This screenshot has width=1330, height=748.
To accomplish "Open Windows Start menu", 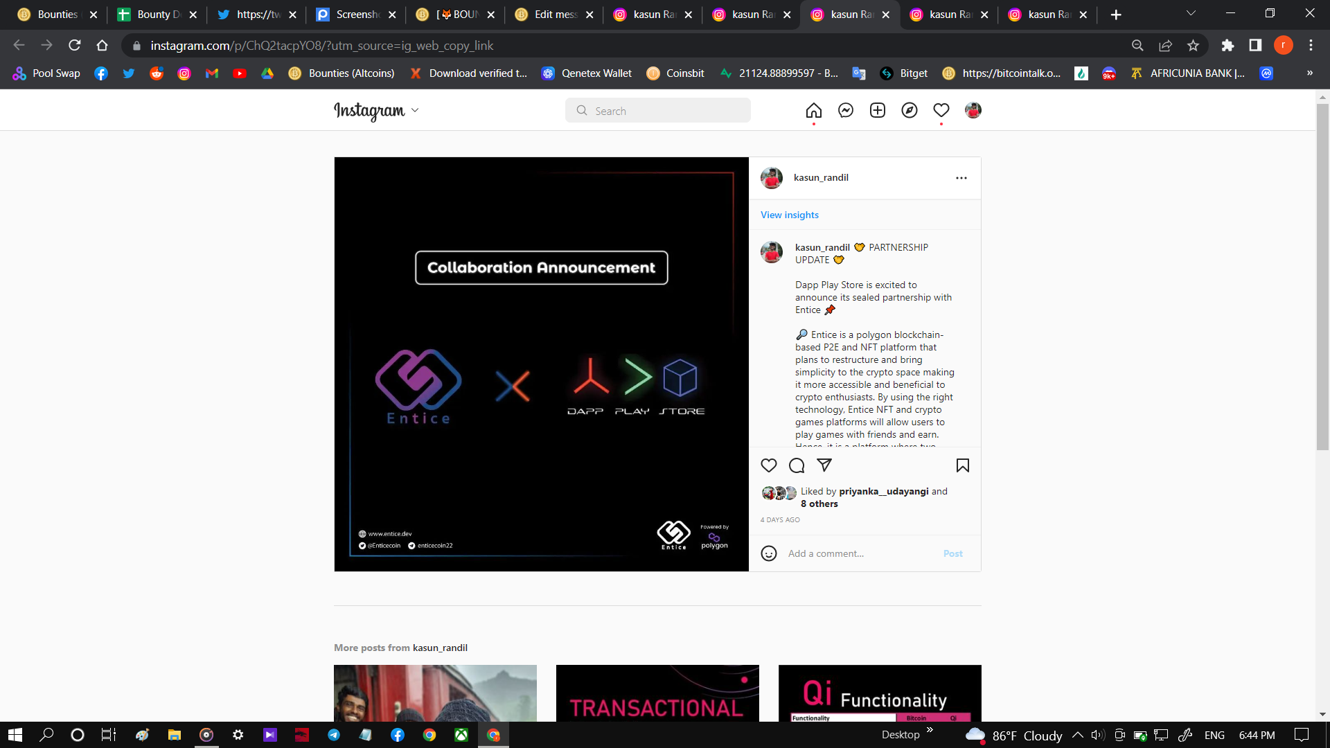I will (15, 735).
